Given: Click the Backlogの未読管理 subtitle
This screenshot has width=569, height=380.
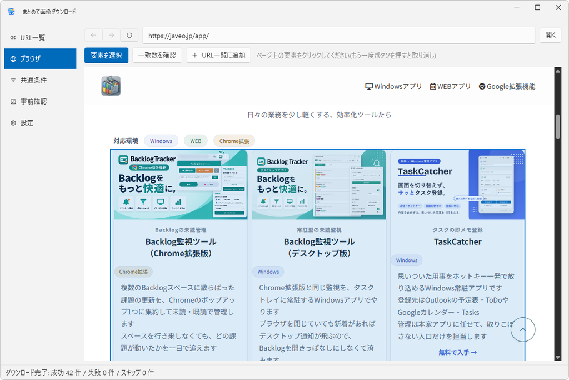Looking at the screenshot, I should pos(181,230).
